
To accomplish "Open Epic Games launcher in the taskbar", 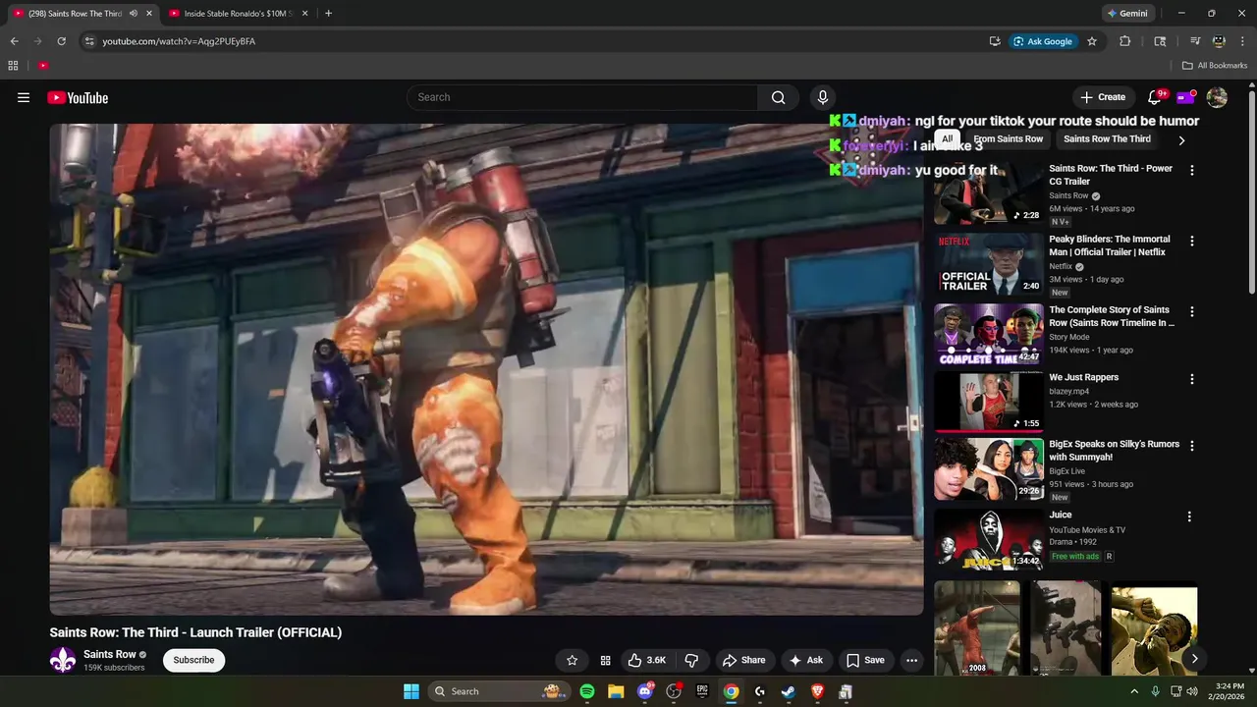I will tap(702, 691).
